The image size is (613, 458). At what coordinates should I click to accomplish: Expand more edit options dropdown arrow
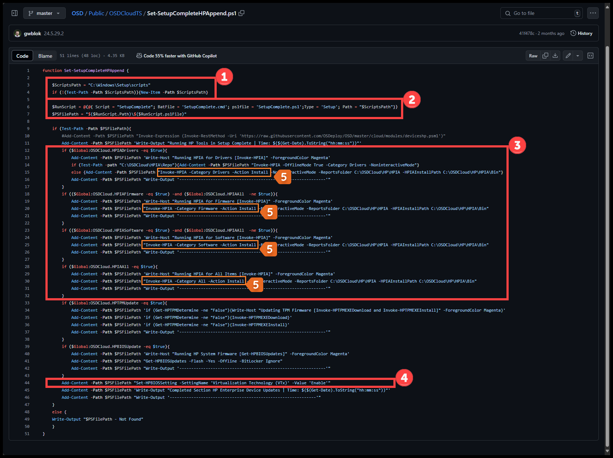click(578, 56)
